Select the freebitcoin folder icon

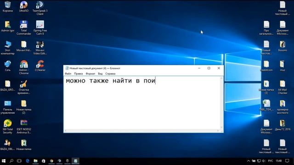[266, 66]
